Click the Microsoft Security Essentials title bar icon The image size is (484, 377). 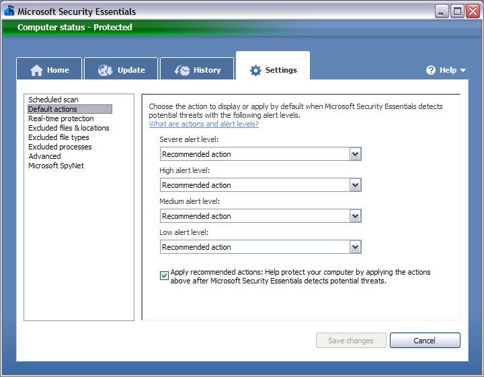pos(9,11)
